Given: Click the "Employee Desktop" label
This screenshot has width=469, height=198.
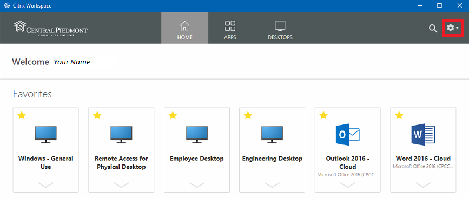Looking at the screenshot, I should tap(197, 159).
